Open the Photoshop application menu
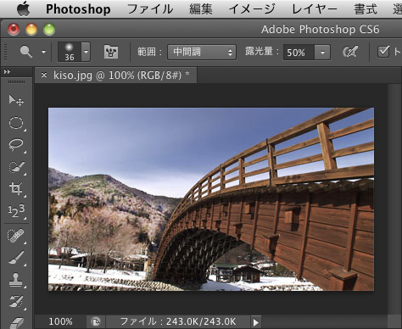402x329 pixels. point(78,9)
